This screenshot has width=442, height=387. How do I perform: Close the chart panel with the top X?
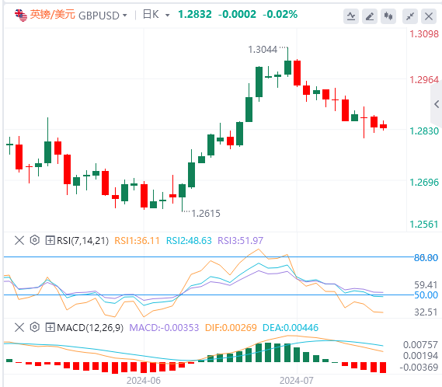429,16
